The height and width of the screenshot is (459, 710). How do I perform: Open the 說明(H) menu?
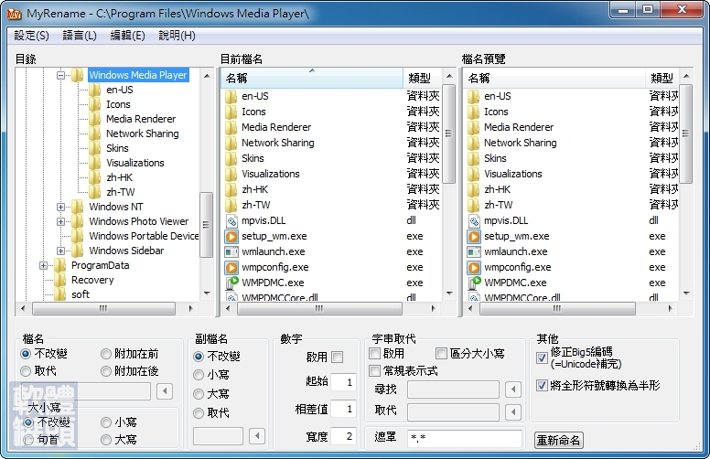(x=177, y=36)
